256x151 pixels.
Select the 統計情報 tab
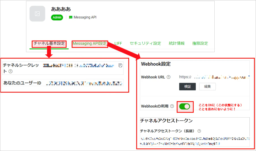177,43
